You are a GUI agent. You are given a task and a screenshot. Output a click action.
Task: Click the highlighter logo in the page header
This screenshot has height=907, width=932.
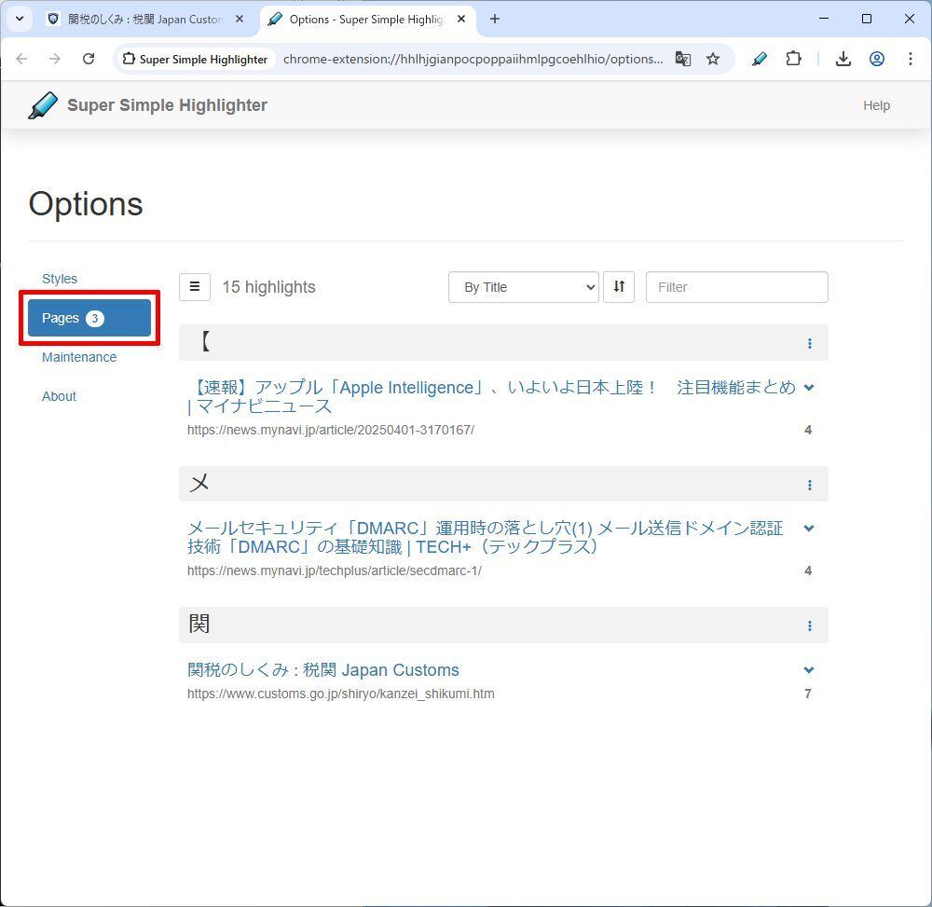(x=43, y=105)
